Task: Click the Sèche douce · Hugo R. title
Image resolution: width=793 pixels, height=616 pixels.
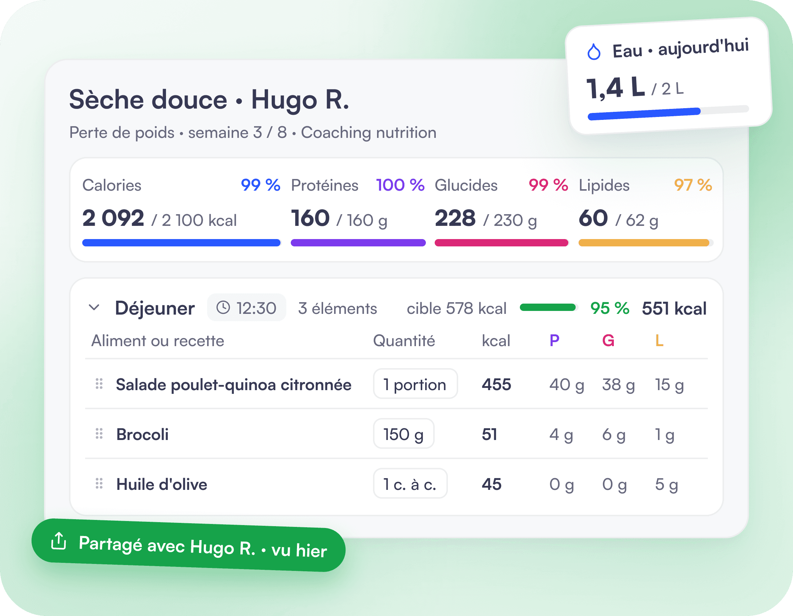Action: (x=209, y=100)
